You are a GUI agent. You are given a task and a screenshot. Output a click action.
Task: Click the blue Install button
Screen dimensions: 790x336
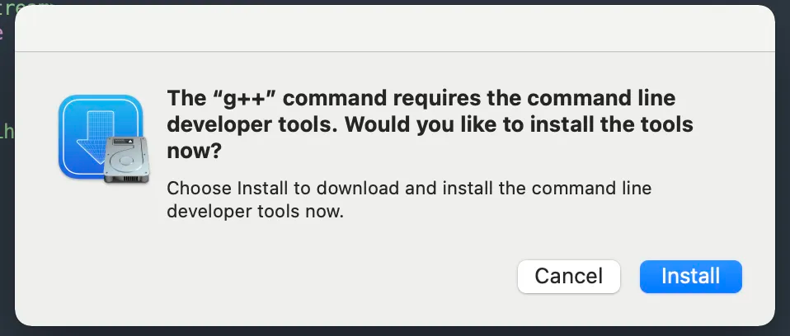691,276
